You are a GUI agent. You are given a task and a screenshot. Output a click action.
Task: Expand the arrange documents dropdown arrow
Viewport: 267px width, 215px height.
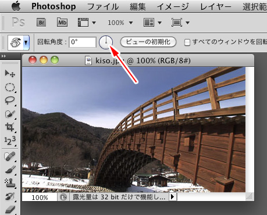tap(159, 23)
